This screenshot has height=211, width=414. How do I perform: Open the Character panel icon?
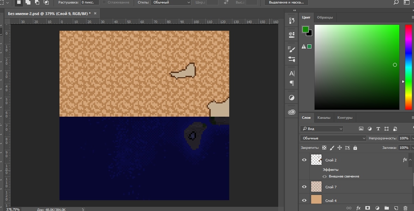292,73
